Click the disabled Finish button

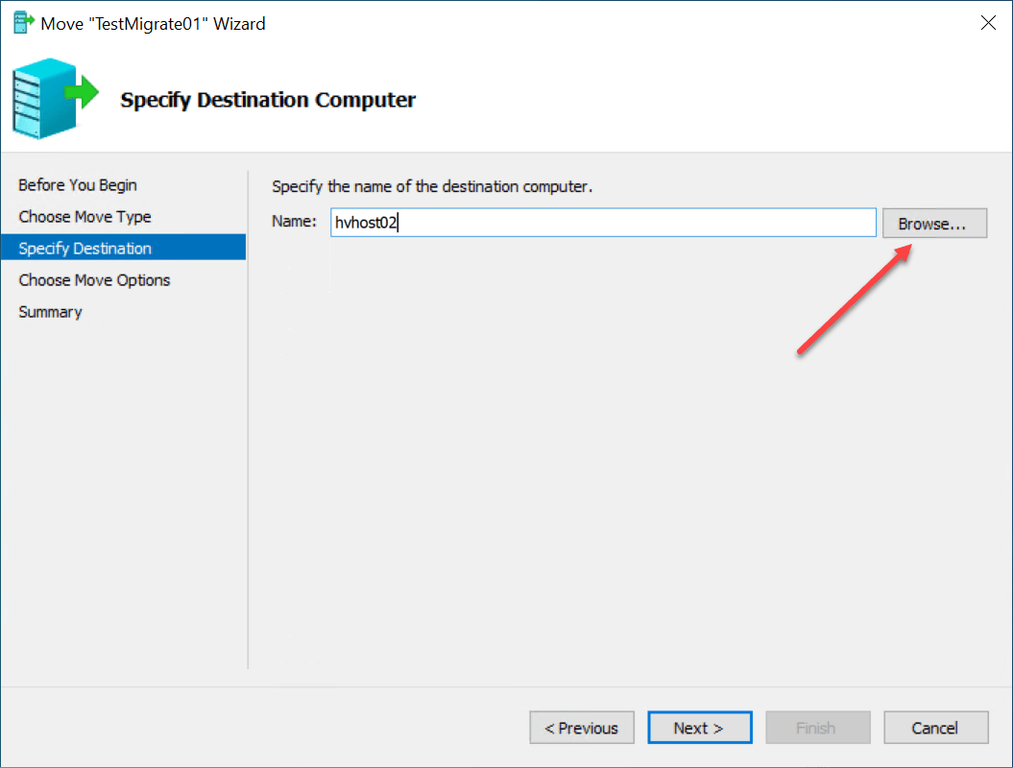(817, 728)
